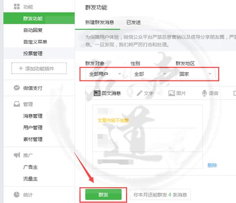Open the 群发对象 全部用户 dropdown
The width and height of the screenshot is (236, 203).
105,74
